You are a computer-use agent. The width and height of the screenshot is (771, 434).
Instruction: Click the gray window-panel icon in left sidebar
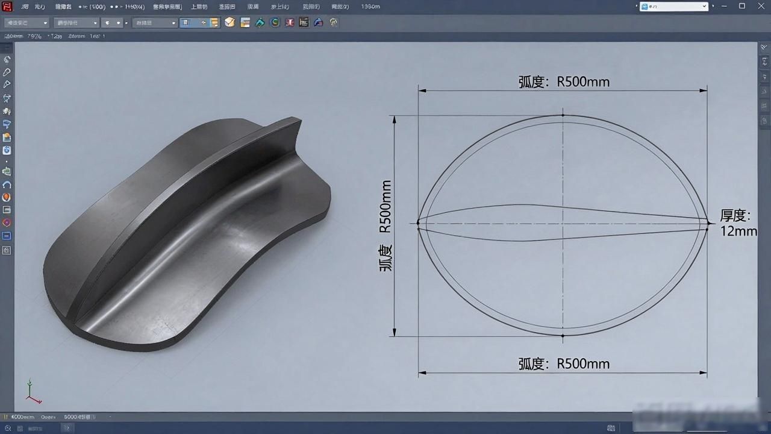[x=7, y=210]
